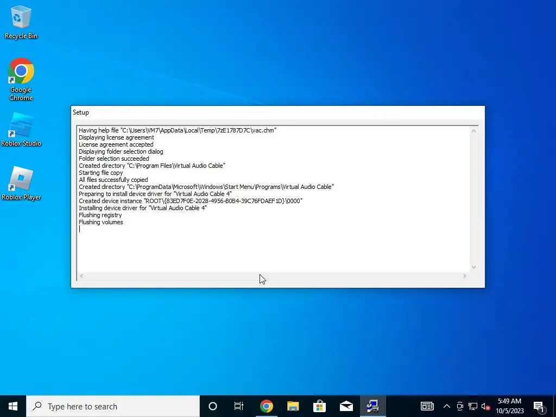Launch Chrome from the taskbar
Viewport: 556px width, 417px height.
(266, 406)
